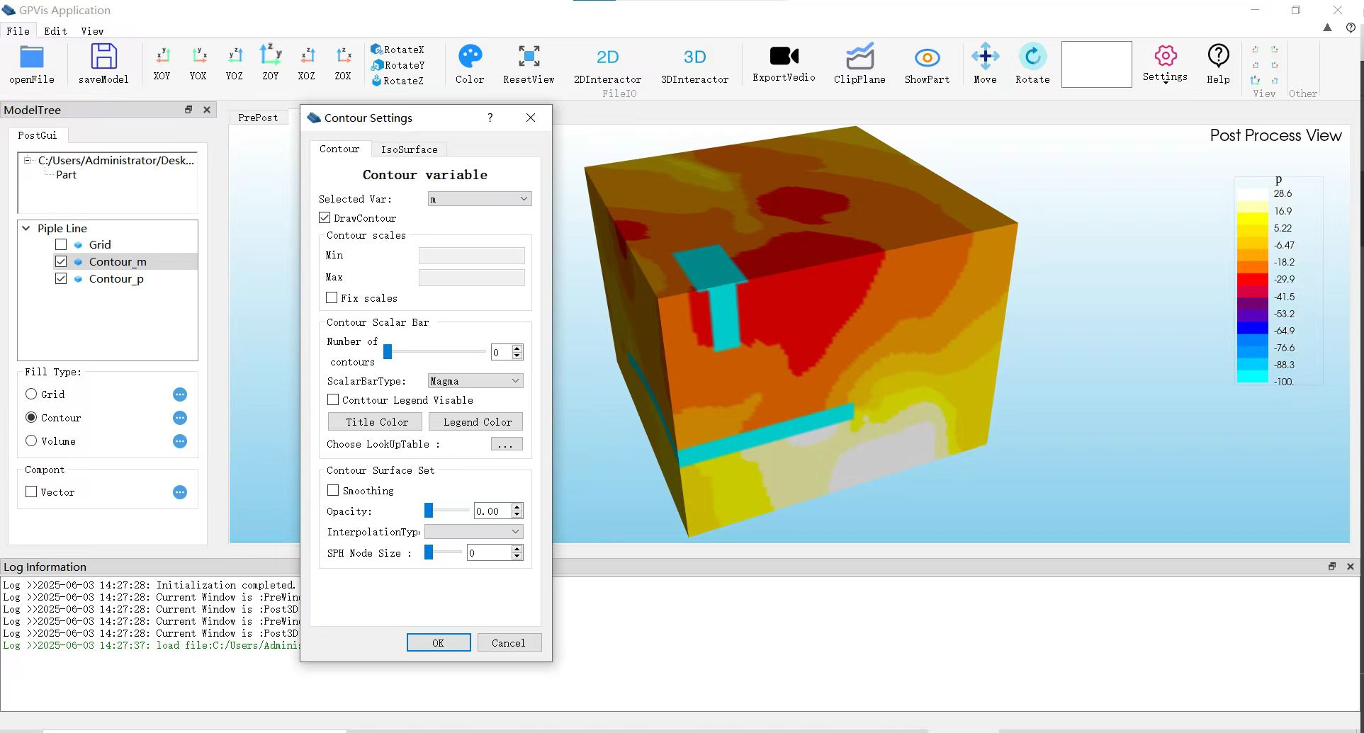Click the RotateX tool
The width and height of the screenshot is (1364, 733).
point(398,50)
